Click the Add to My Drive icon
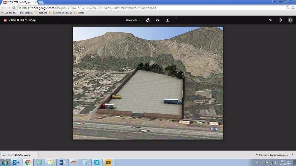The image size is (296, 166). point(148,20)
